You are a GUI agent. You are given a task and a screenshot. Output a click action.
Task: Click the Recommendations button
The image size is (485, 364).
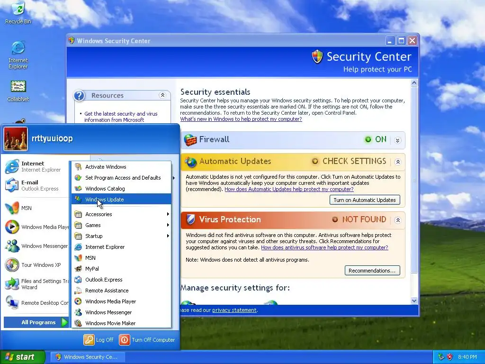[x=372, y=271]
